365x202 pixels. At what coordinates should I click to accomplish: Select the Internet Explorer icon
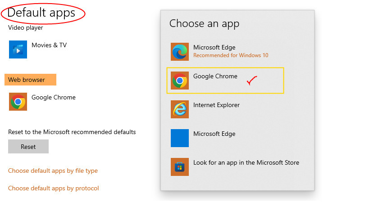[180, 109]
